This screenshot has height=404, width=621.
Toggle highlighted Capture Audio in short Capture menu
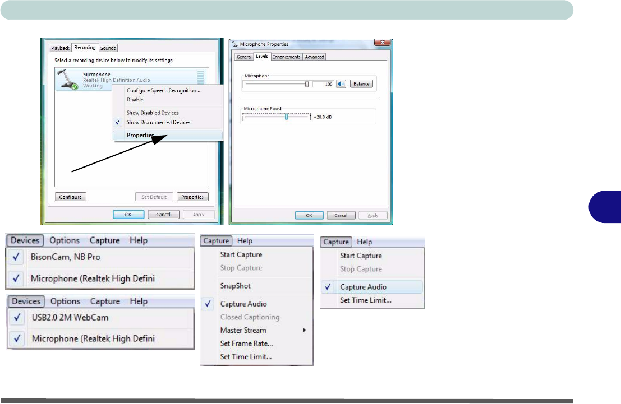pos(328,287)
